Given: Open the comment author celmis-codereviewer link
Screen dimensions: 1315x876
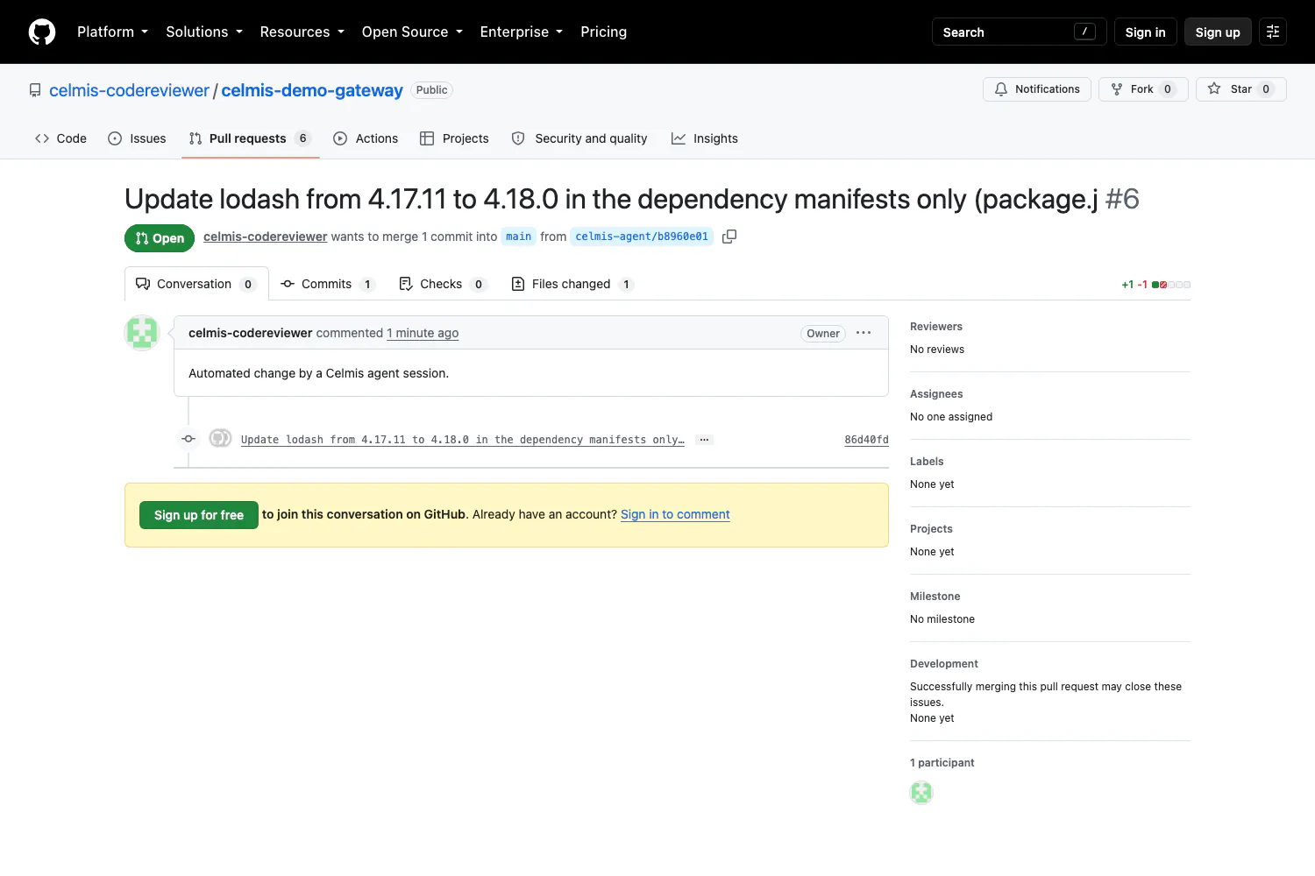Looking at the screenshot, I should [x=250, y=333].
